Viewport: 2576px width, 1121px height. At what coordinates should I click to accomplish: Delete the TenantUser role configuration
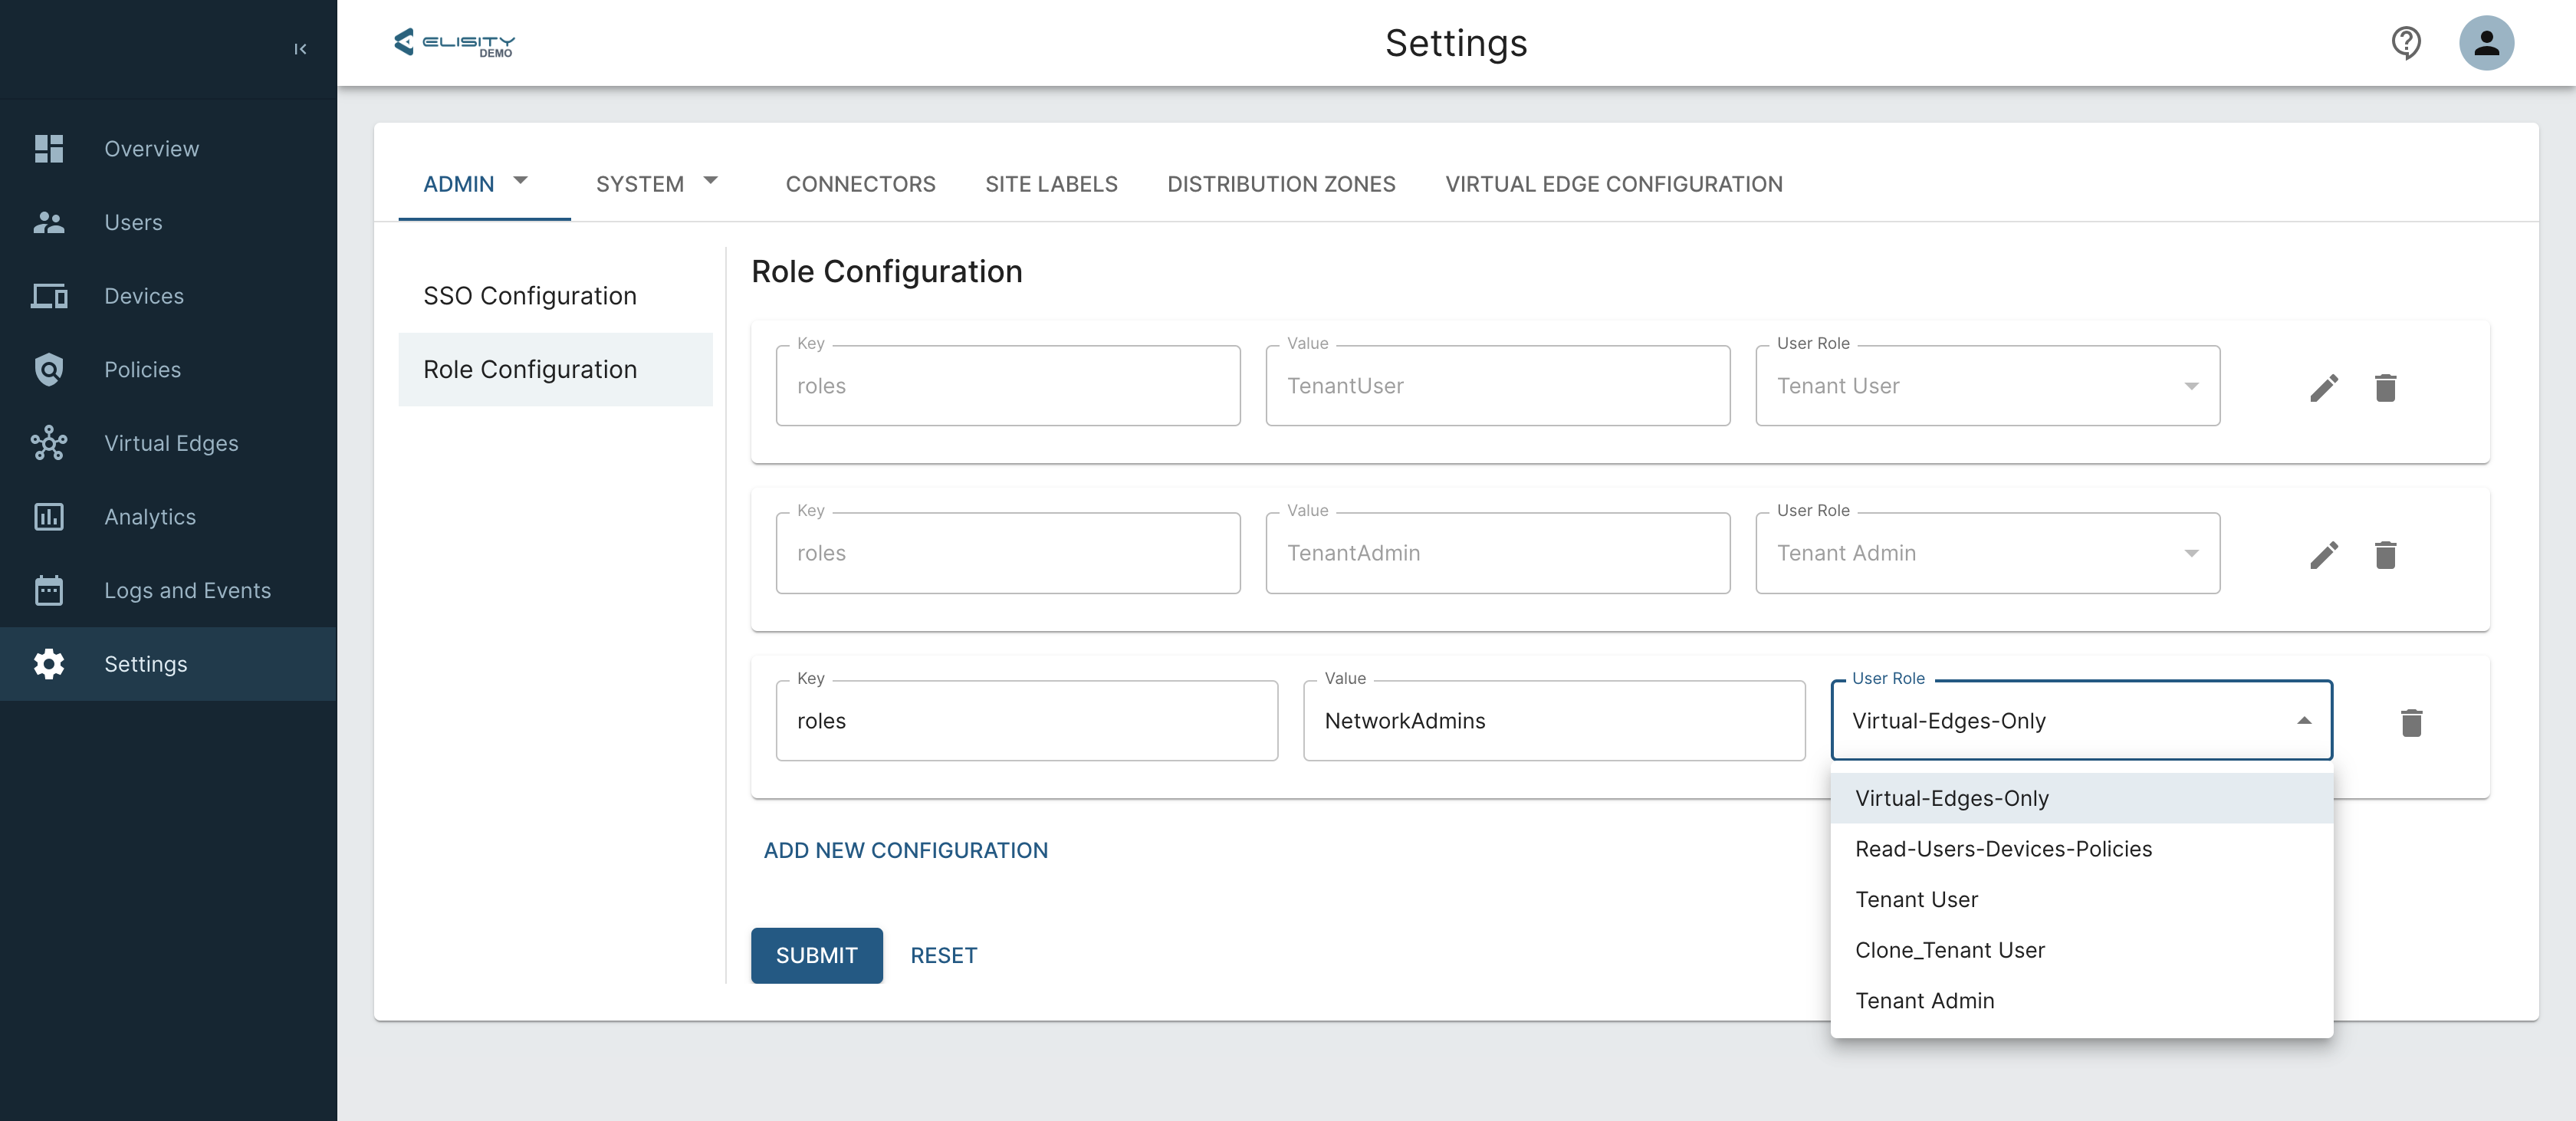pos(2385,387)
